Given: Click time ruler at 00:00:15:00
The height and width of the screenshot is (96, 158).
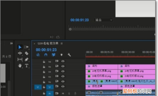Looking at the screenshot, I should pos(107,52).
